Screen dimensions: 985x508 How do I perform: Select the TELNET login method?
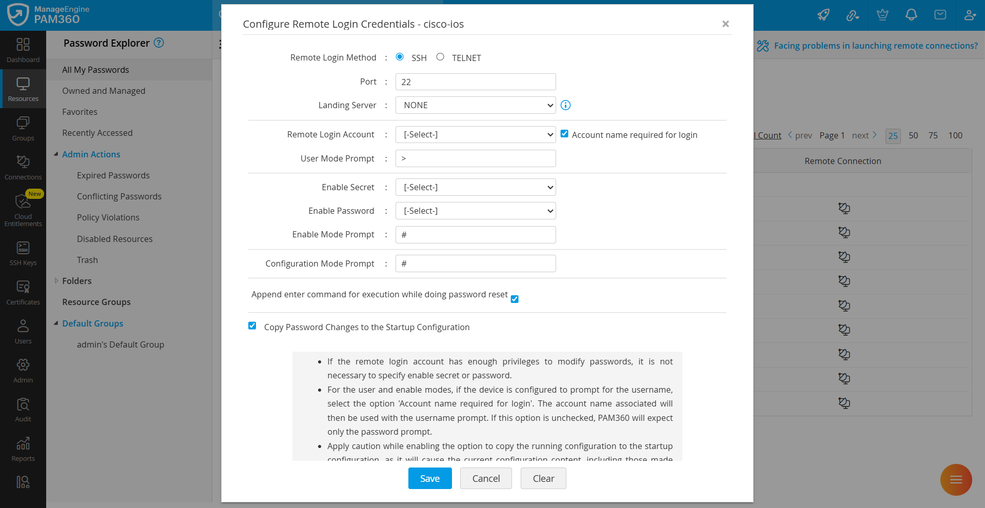(440, 57)
